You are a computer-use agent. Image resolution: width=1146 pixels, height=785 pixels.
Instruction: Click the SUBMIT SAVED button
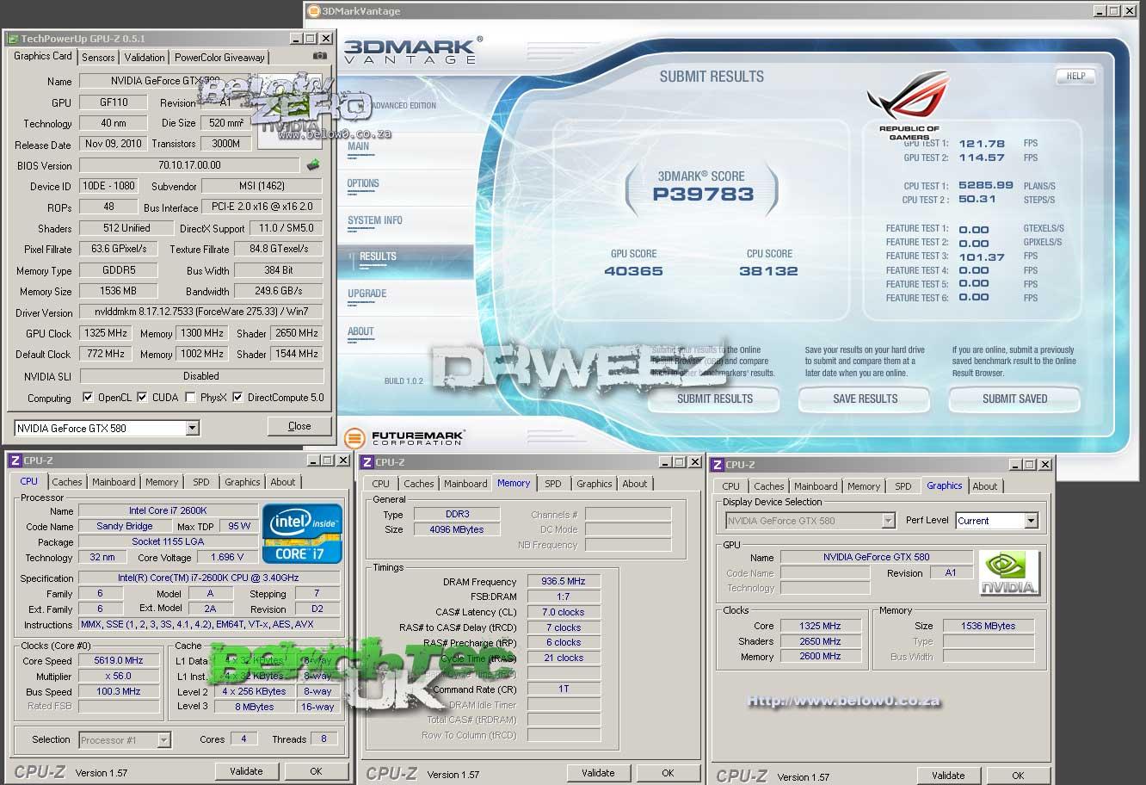click(x=1014, y=399)
